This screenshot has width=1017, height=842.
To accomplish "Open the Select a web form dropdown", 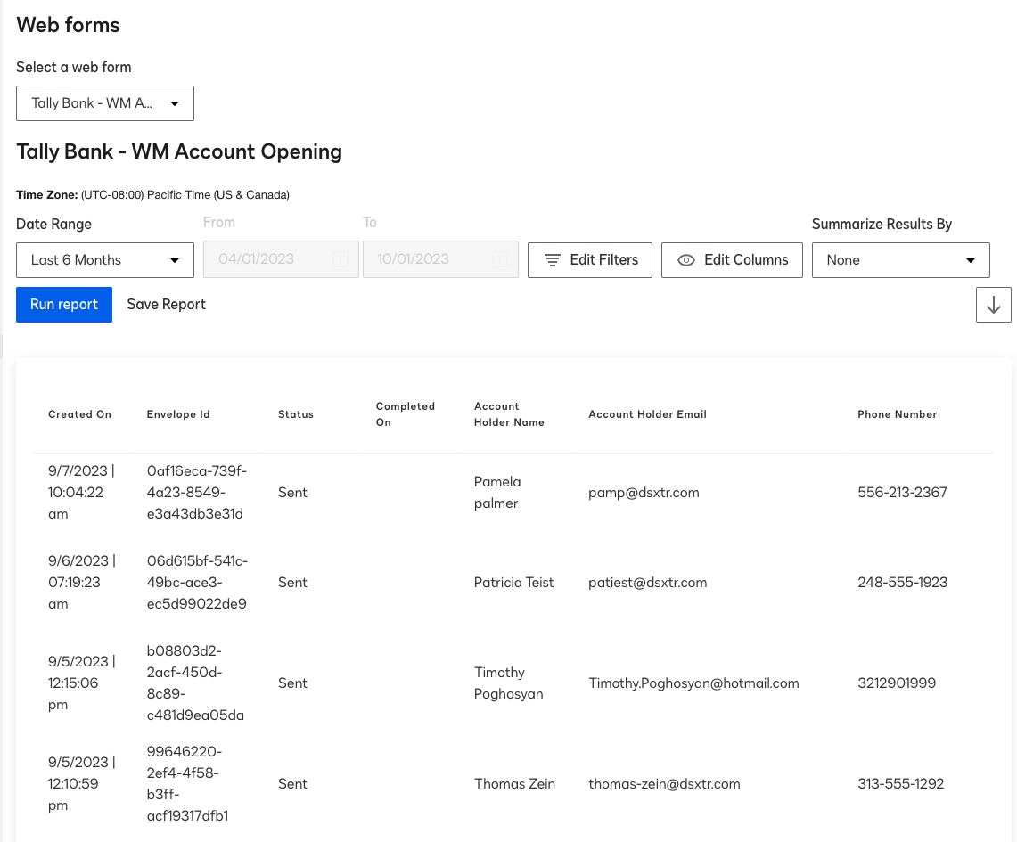I will coord(104,102).
